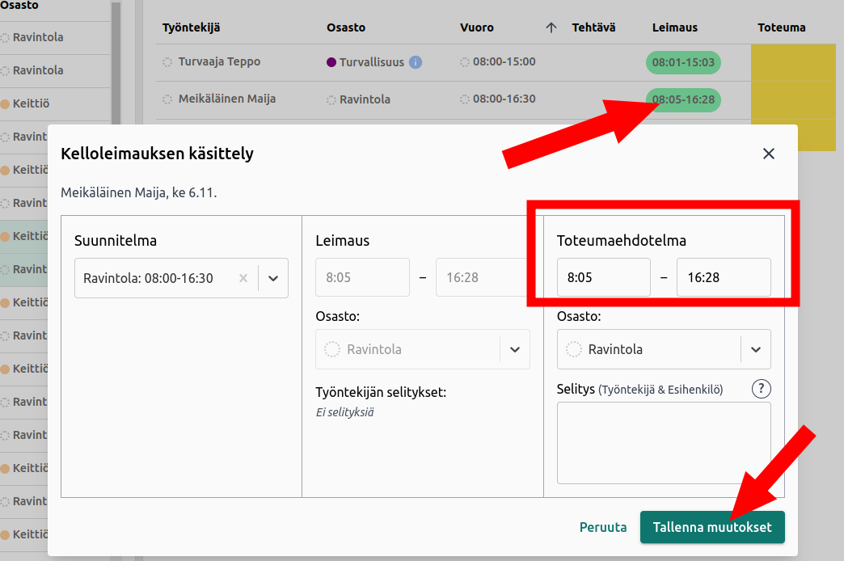Expand the Leimaus Osasto dropdown arrow

tap(514, 349)
